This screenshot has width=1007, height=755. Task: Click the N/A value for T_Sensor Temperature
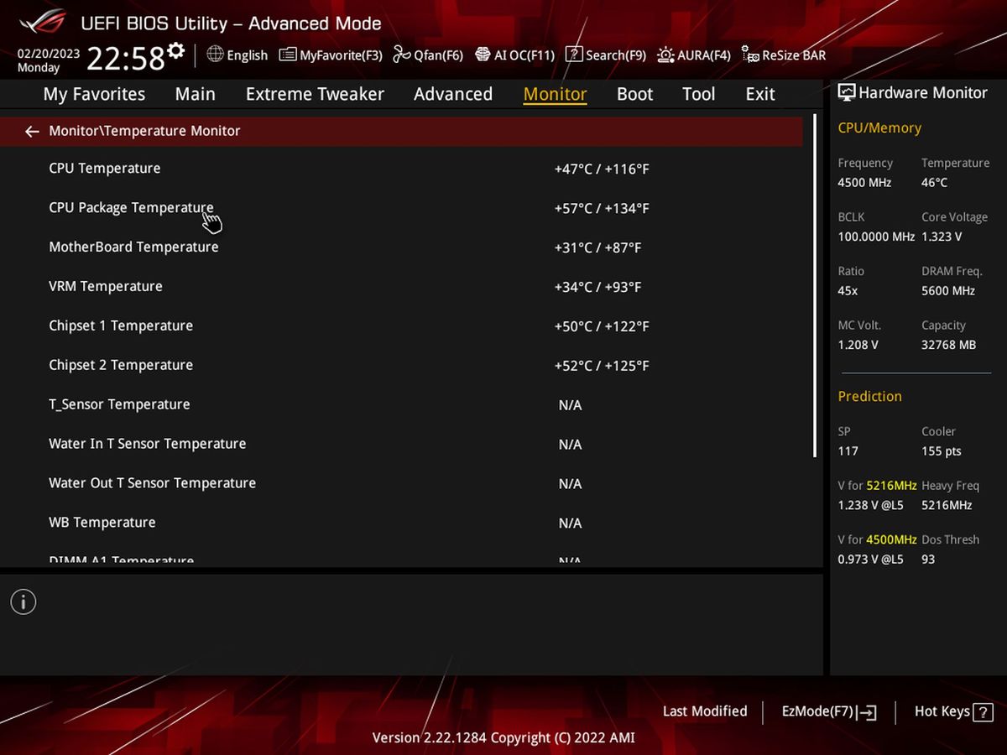pos(570,406)
